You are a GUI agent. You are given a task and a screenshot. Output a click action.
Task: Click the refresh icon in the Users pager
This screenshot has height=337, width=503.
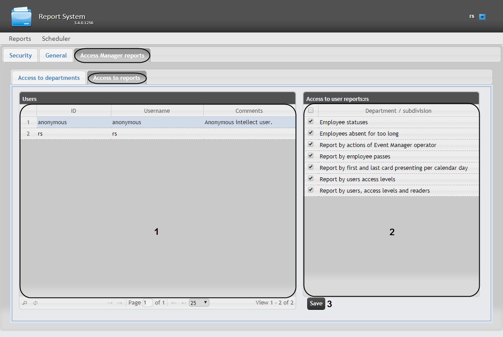pyautogui.click(x=35, y=303)
